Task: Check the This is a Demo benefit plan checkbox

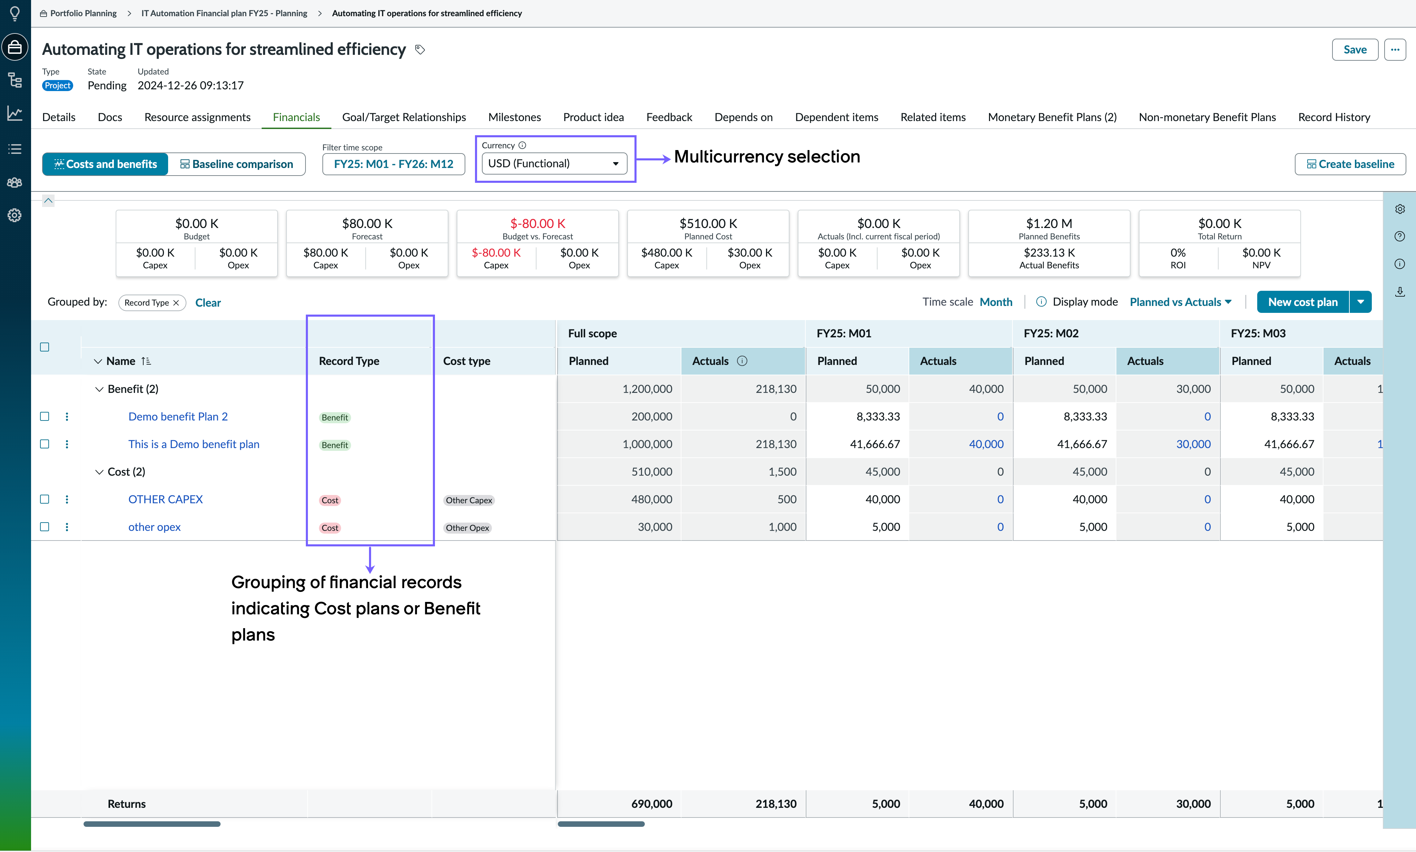Action: 44,444
